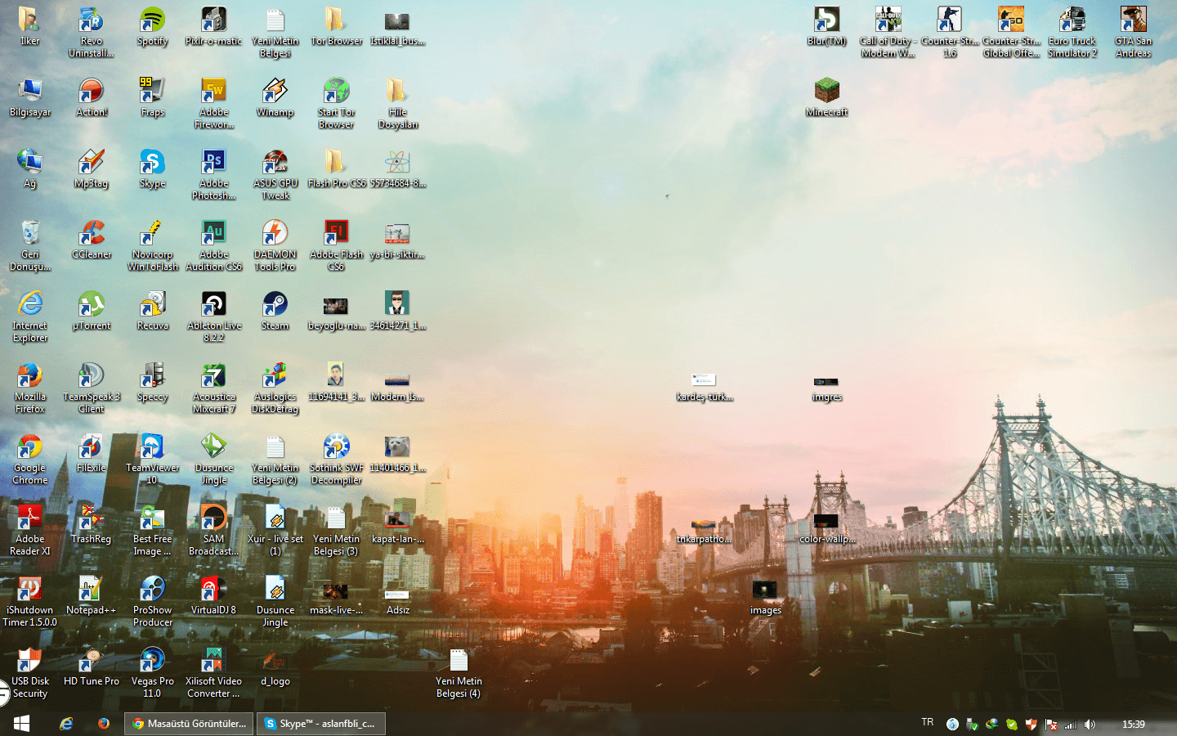
Task: Select the ProShow Producer icon
Action: click(152, 602)
